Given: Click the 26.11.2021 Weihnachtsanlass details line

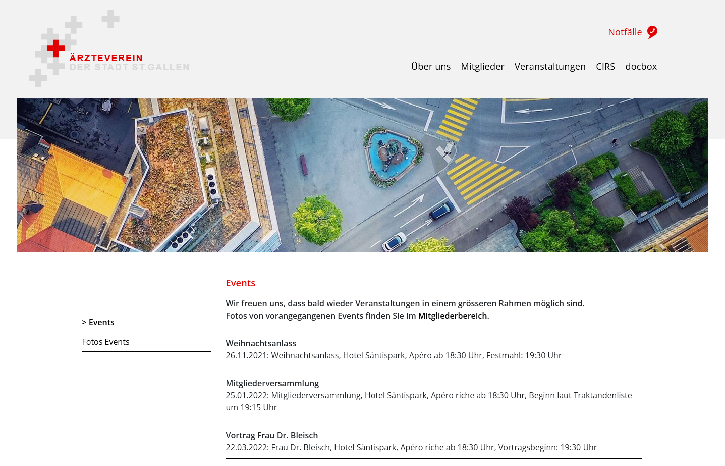Looking at the screenshot, I should coord(394,355).
